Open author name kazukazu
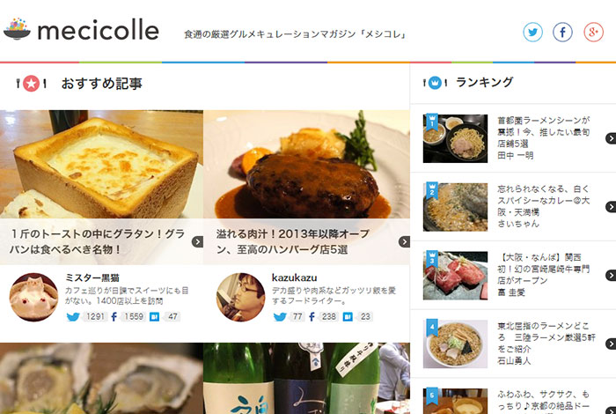The width and height of the screenshot is (616, 414). pyautogui.click(x=294, y=277)
